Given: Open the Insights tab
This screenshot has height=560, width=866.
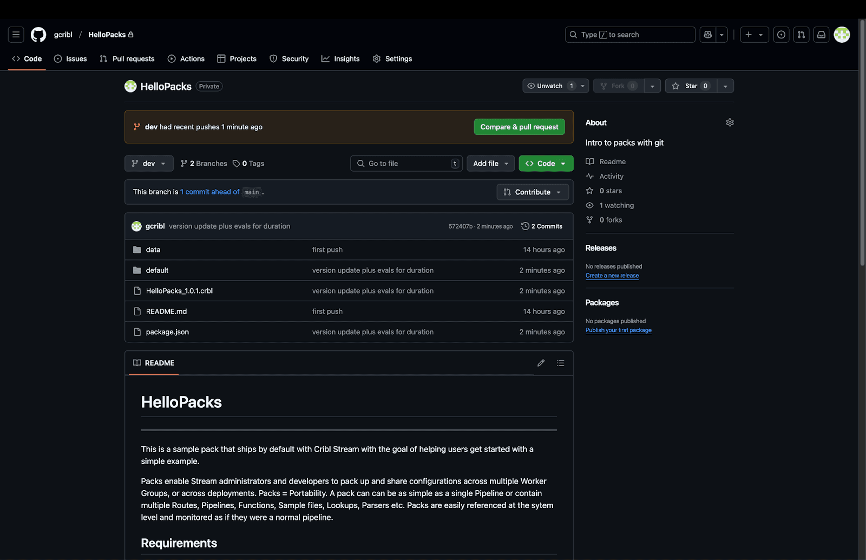Looking at the screenshot, I should [x=340, y=59].
